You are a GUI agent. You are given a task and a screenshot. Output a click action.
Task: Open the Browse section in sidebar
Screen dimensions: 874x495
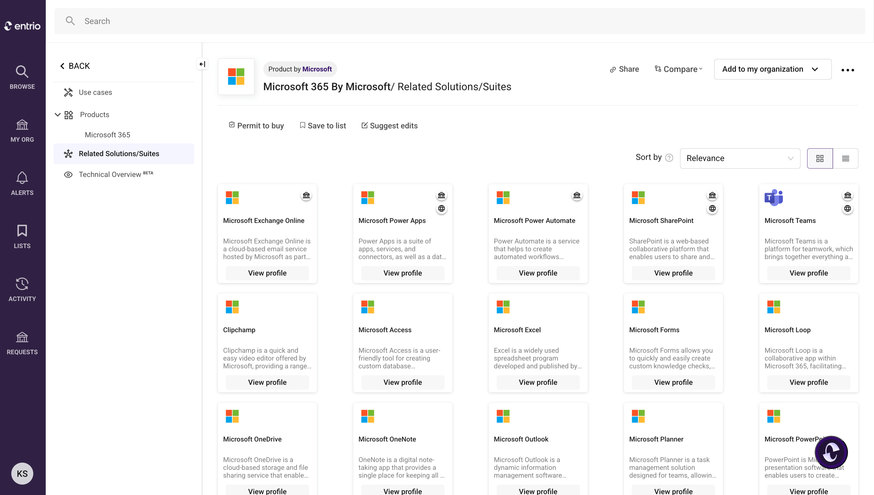tap(22, 77)
